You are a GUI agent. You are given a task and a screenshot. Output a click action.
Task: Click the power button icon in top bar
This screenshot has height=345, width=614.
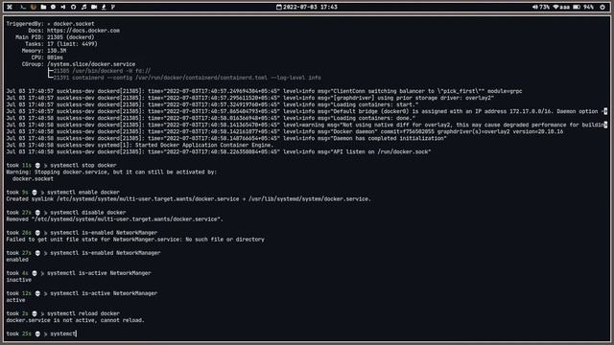click(602, 7)
